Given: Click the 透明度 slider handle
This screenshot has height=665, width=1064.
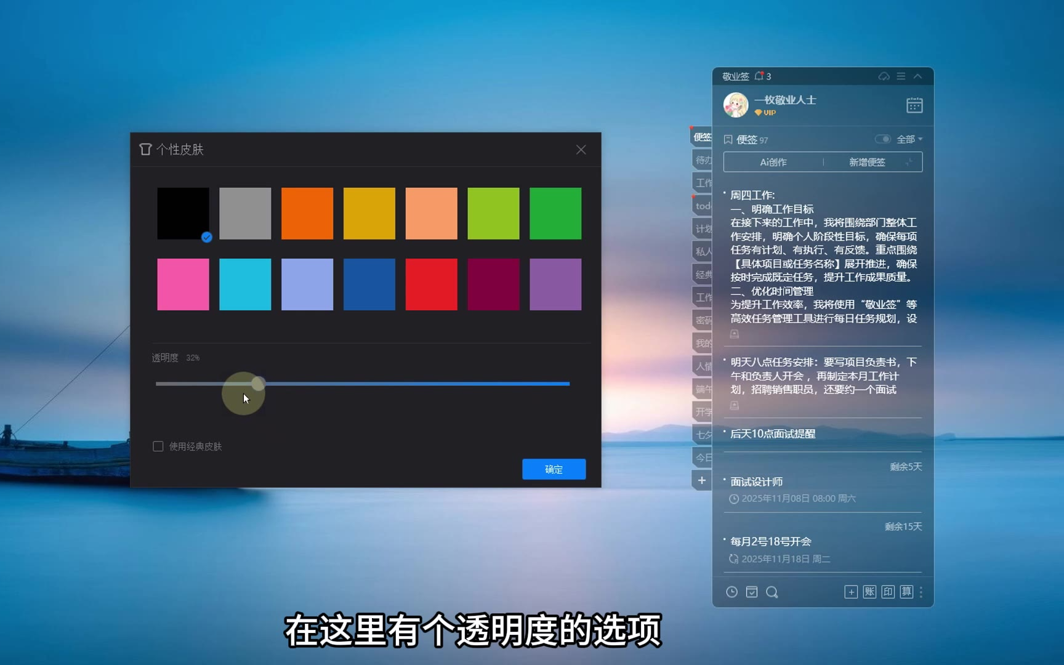Looking at the screenshot, I should (x=258, y=384).
